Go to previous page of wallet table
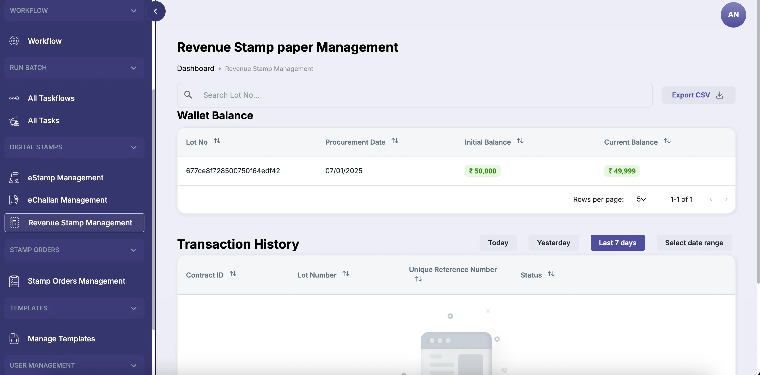The width and height of the screenshot is (760, 375). point(711,200)
